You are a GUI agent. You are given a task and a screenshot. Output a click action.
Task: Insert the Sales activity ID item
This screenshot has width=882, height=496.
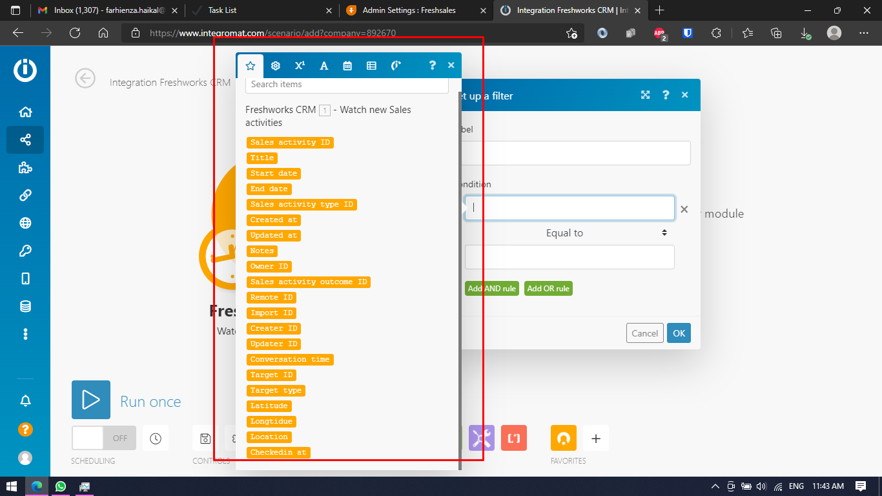[290, 142]
